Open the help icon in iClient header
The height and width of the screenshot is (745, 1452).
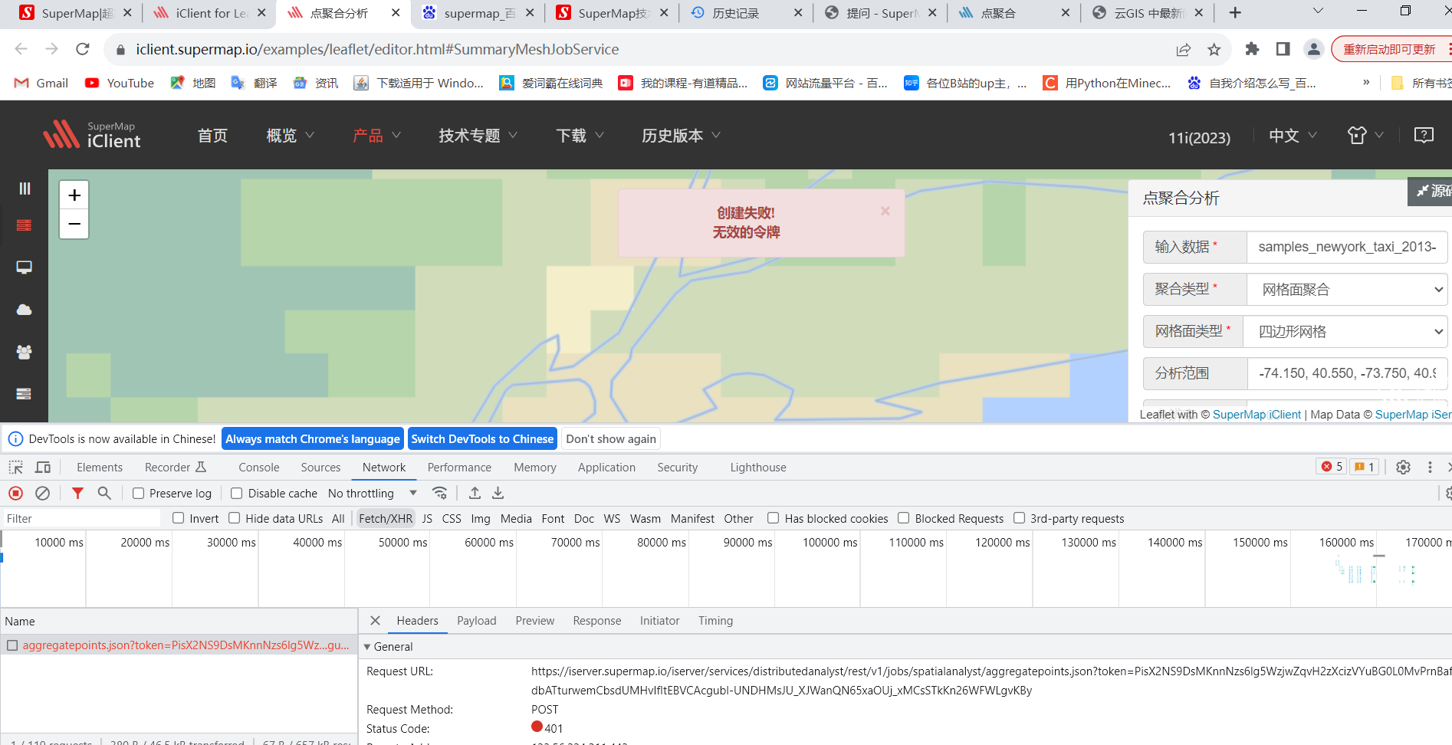click(1424, 135)
